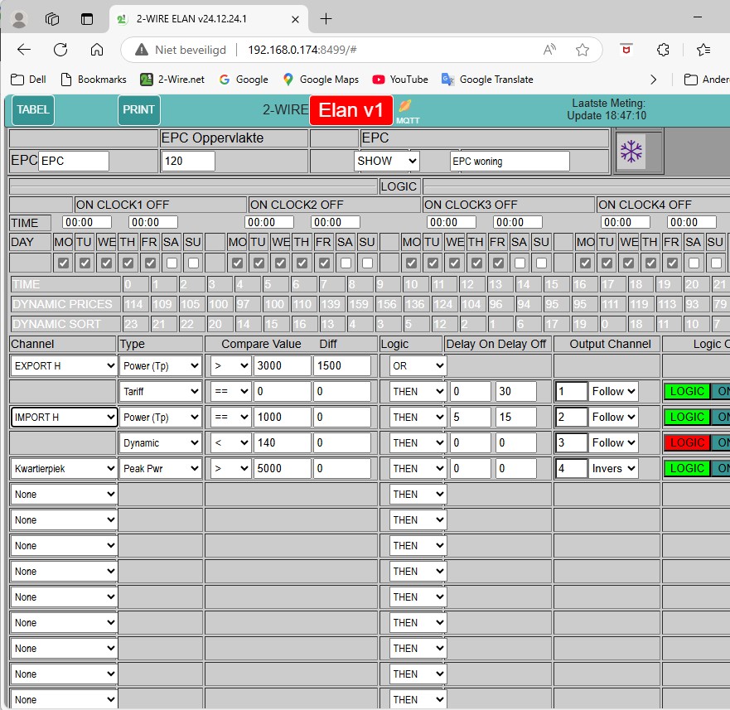This screenshot has height=710, width=730.
Task: Uncheck the CLOCK2 Friday checkbox
Action: point(325,263)
